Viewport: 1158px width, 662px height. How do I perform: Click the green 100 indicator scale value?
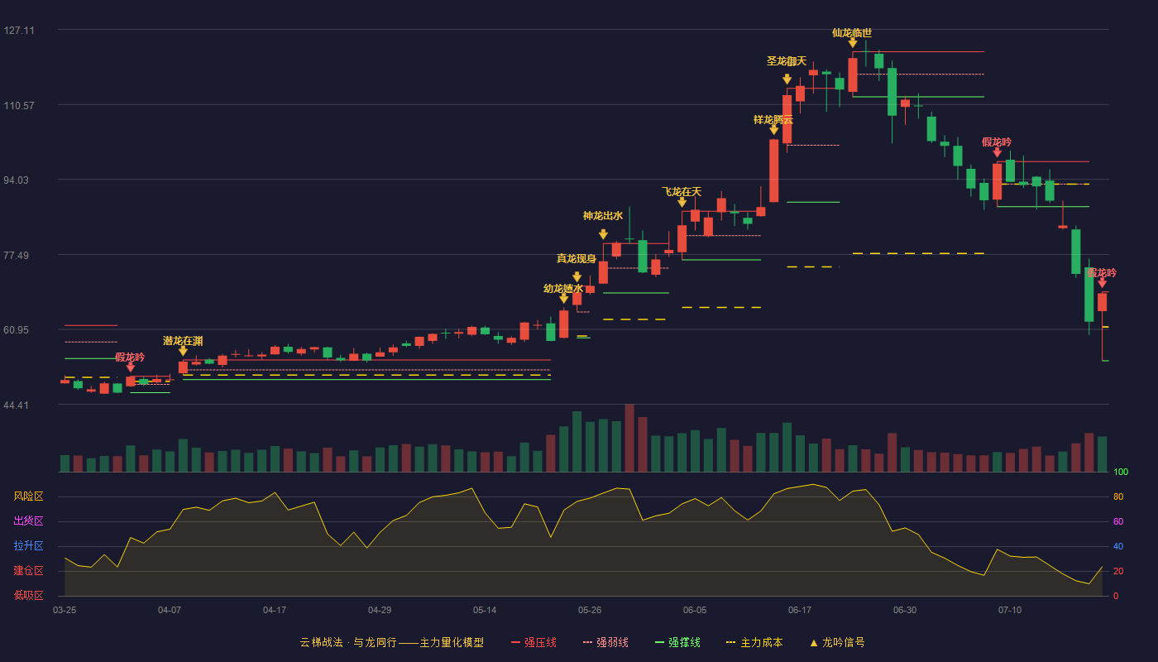point(1121,473)
